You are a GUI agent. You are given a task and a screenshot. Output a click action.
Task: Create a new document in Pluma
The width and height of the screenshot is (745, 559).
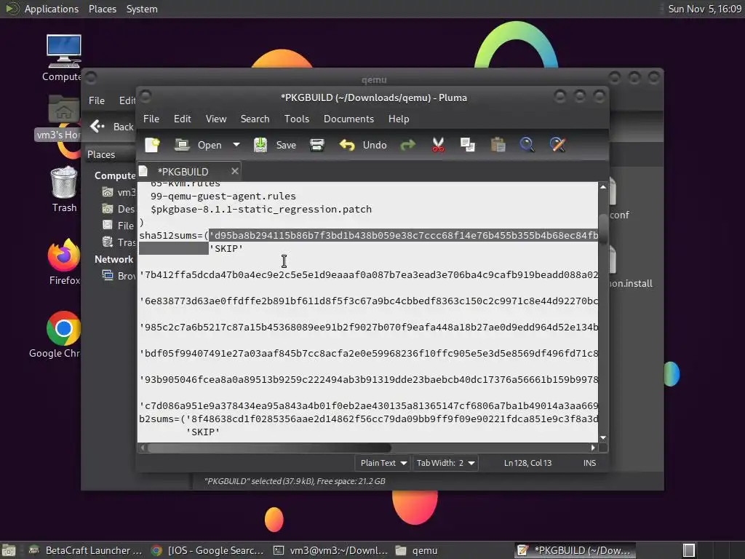[153, 145]
